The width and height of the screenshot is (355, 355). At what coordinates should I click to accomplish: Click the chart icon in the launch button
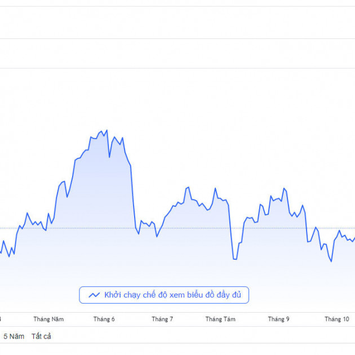point(94,295)
